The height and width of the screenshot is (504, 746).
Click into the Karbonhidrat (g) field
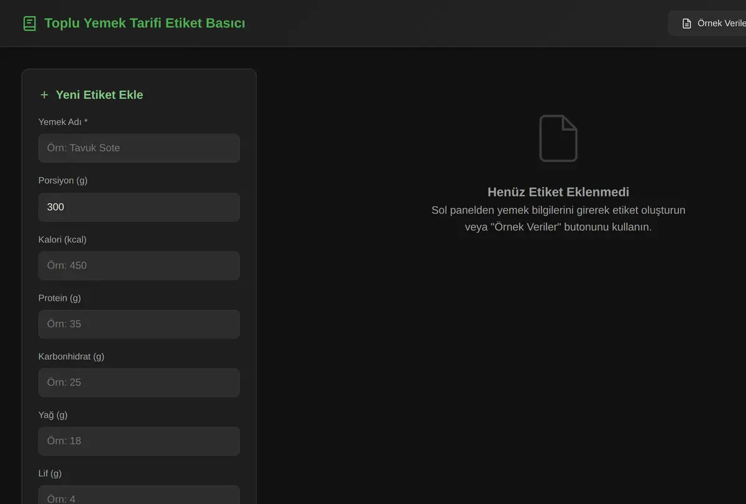point(139,382)
